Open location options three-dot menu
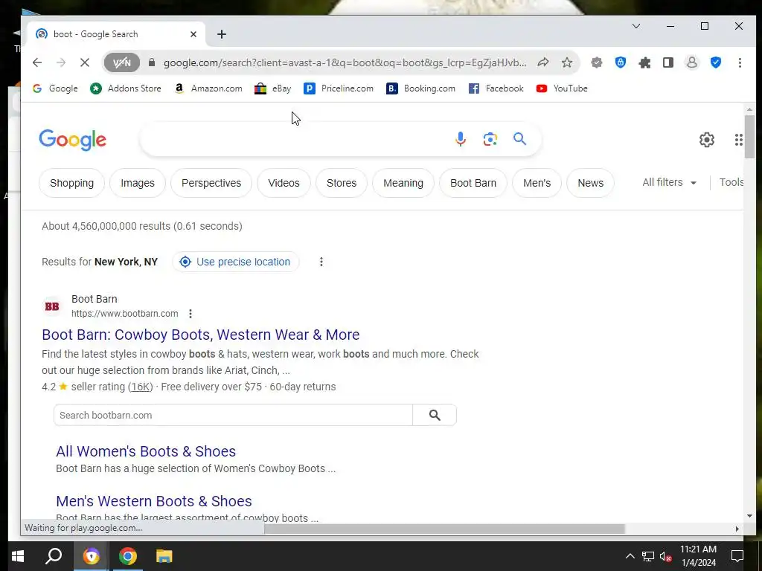Image resolution: width=762 pixels, height=571 pixels. click(x=321, y=262)
